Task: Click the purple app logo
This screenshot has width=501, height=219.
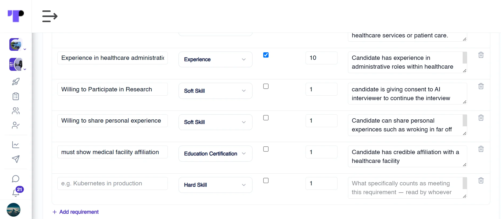Action: pyautogui.click(x=16, y=16)
